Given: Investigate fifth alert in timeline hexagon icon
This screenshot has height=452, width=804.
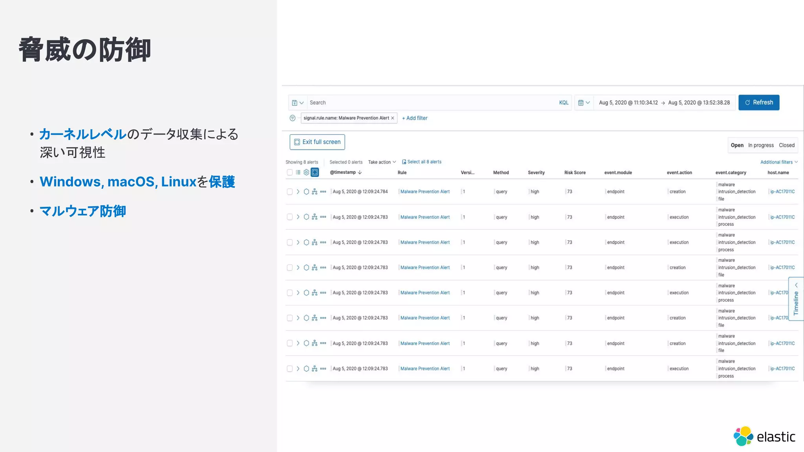Looking at the screenshot, I should [306, 293].
